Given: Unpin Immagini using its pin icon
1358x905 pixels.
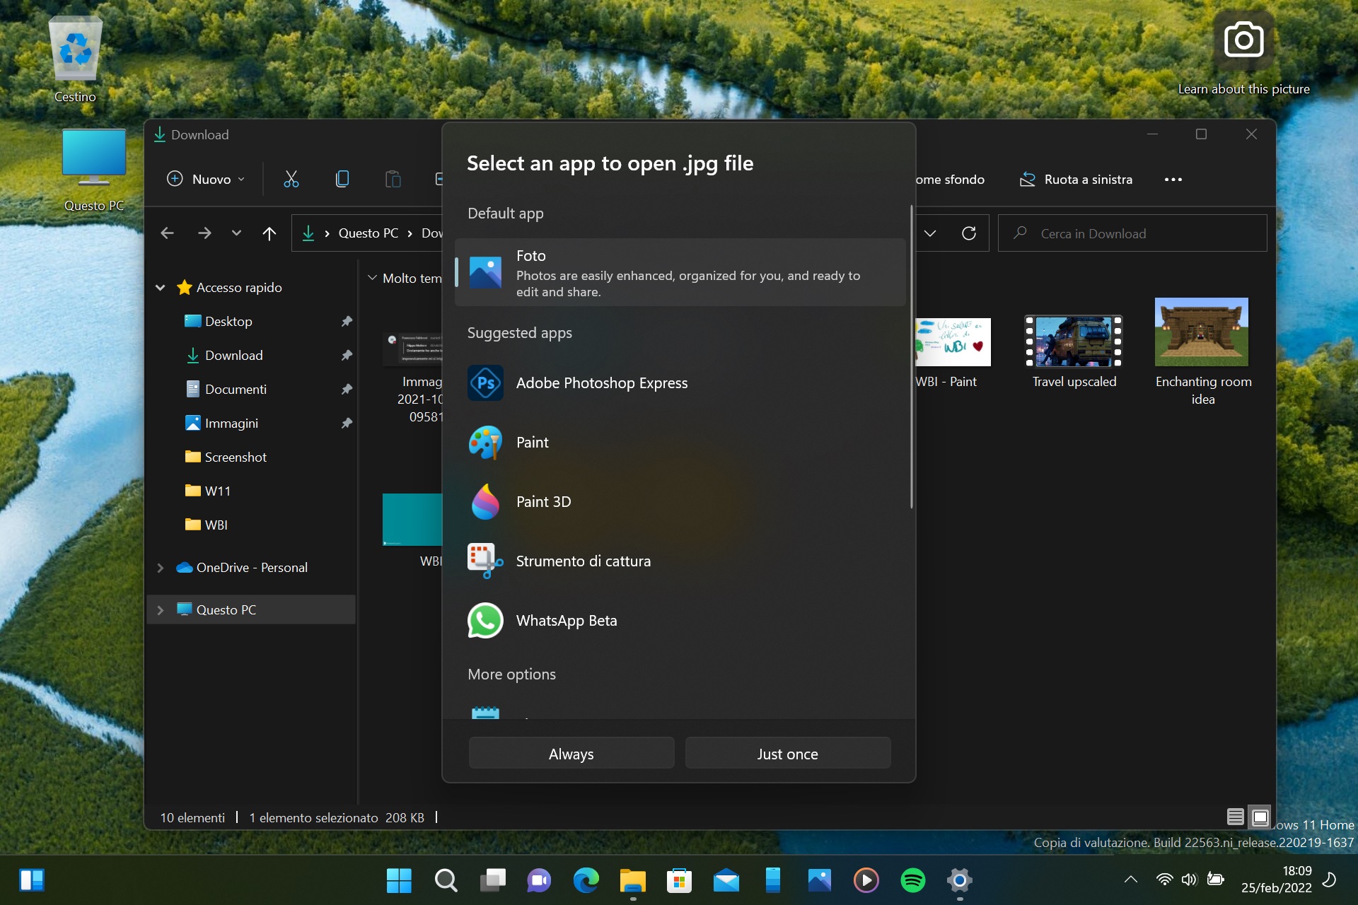Looking at the screenshot, I should (x=347, y=424).
